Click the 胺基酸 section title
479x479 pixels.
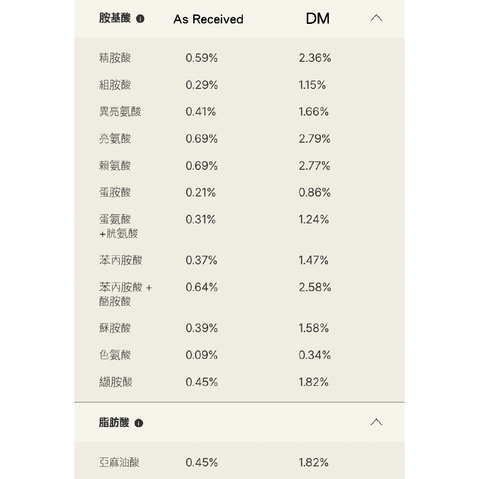pos(115,19)
